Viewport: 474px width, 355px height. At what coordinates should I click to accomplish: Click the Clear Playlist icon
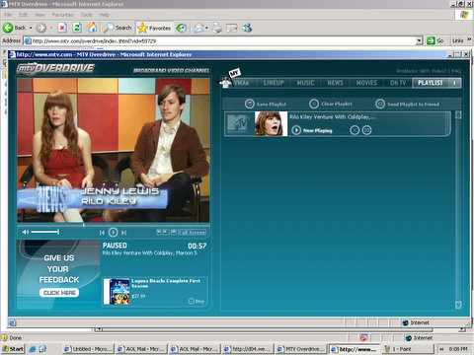point(314,104)
